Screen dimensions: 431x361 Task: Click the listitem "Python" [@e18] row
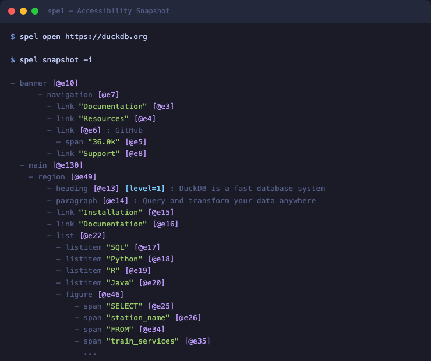pos(115,259)
